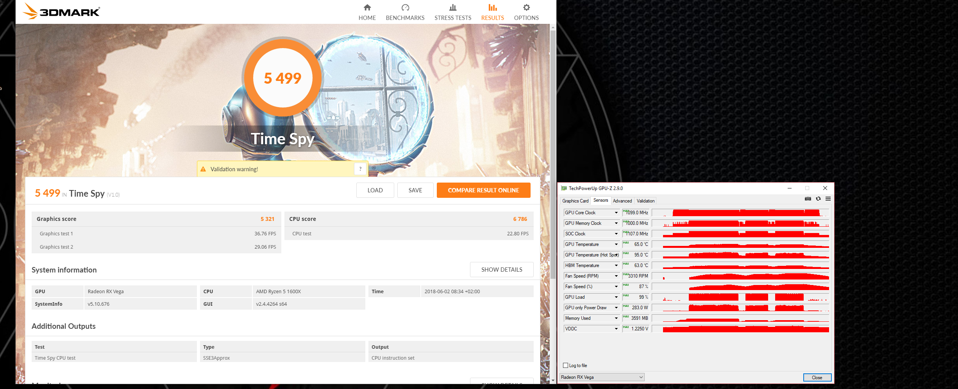The image size is (958, 389).
Task: Select the Sensors tab in GPU-Z
Action: pos(601,200)
